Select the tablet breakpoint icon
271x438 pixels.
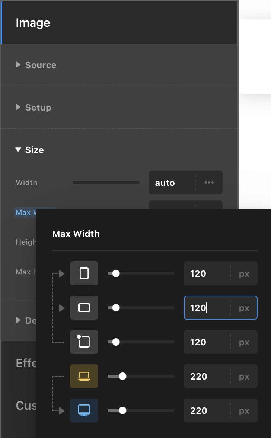84,342
